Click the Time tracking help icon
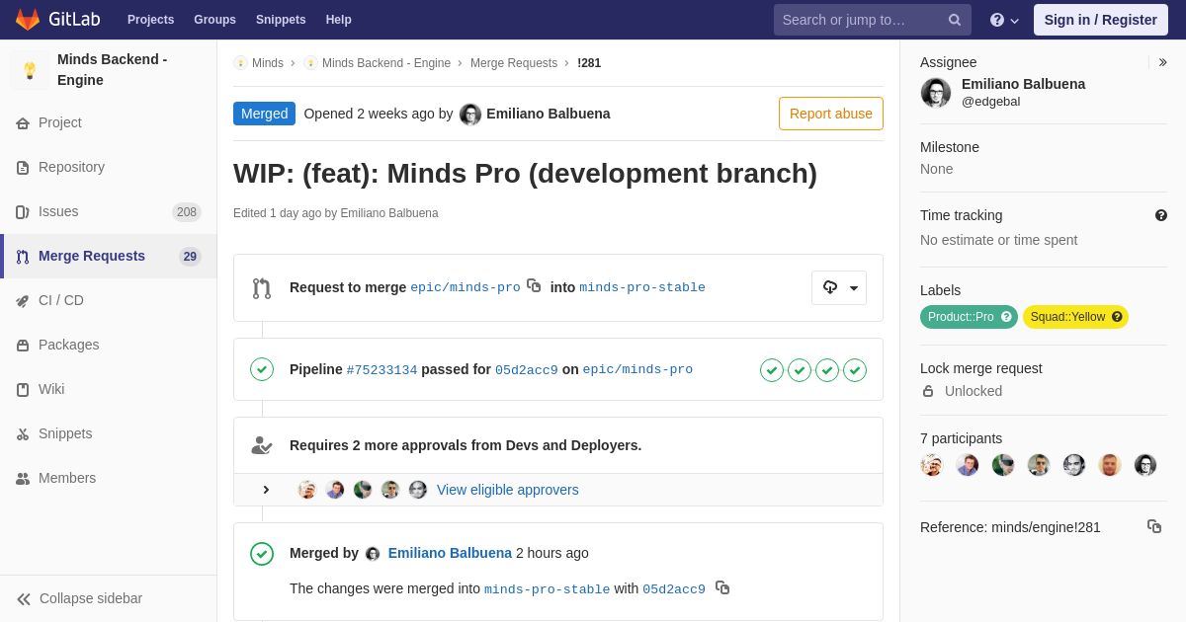The image size is (1186, 622). pyautogui.click(x=1160, y=215)
